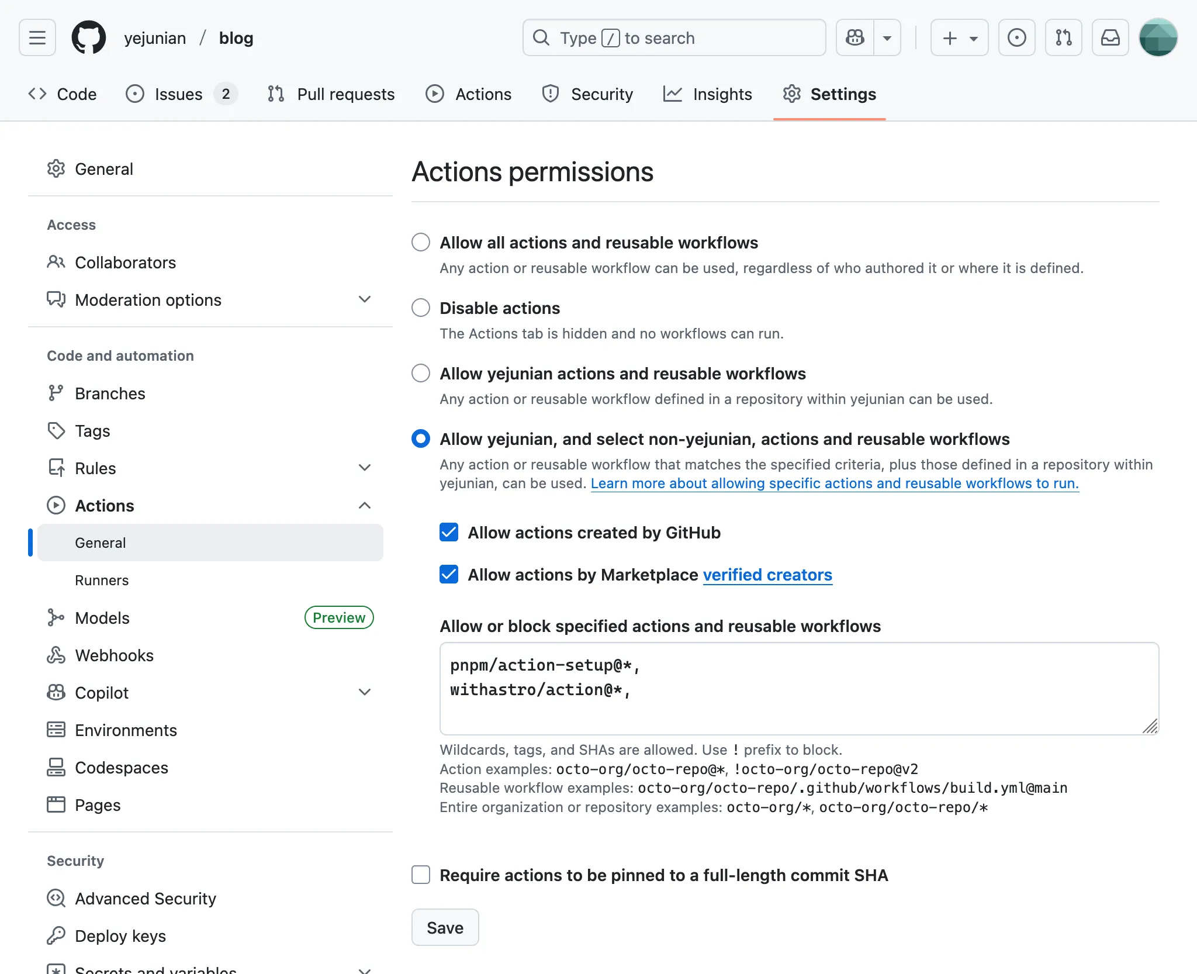Image resolution: width=1197 pixels, height=974 pixels.
Task: Collapse the Actions sidebar section
Action: click(364, 505)
